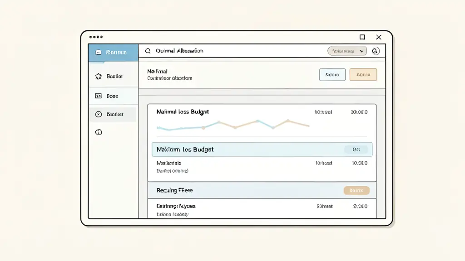Maximize the window using the square icon

[362, 37]
